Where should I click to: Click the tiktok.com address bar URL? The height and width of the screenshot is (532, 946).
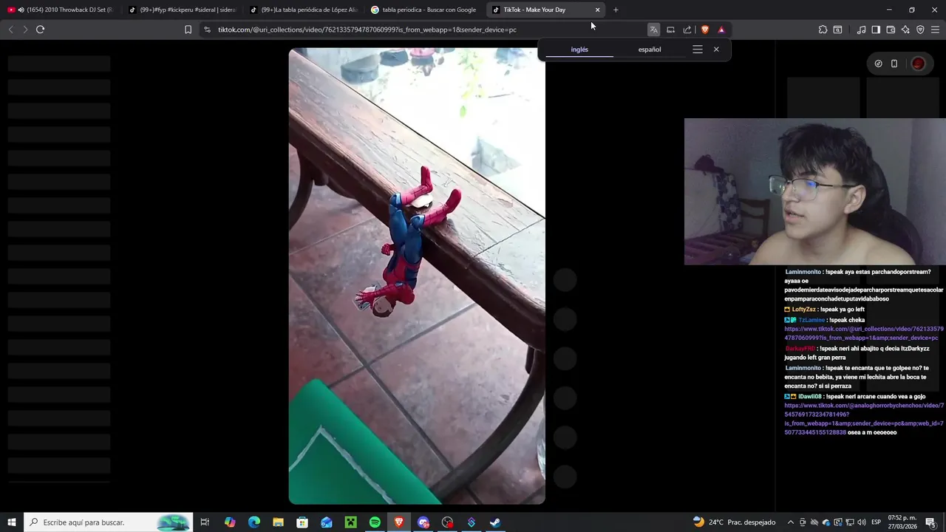(x=367, y=30)
